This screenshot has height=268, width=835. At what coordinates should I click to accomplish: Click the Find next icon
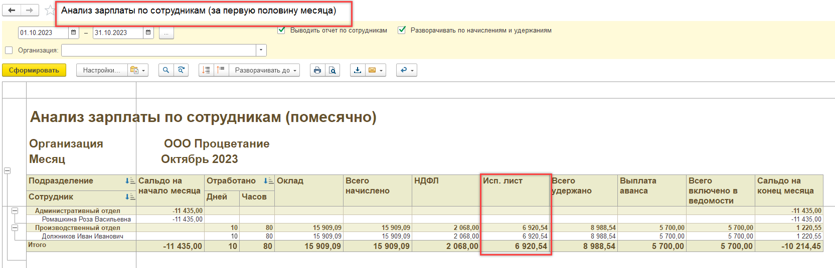[181, 70]
